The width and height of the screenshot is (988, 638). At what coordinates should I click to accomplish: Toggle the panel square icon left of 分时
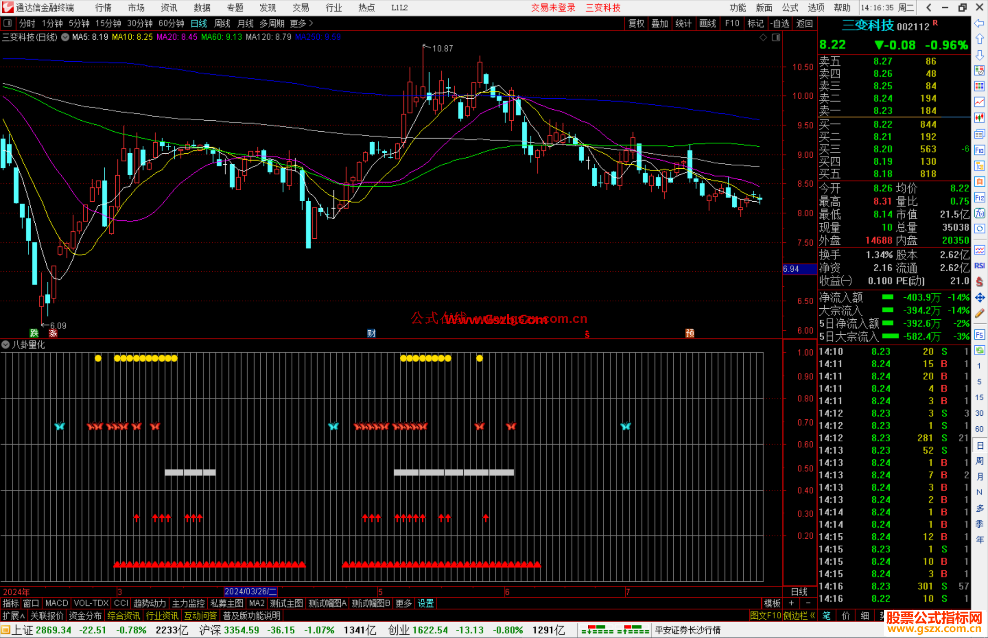[x=7, y=23]
